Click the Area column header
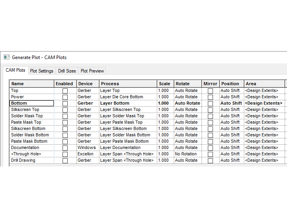Image resolution: width=287 pixels, height=218 pixels. pyautogui.click(x=264, y=84)
